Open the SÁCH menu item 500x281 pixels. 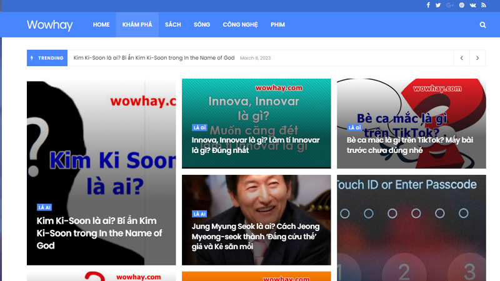[x=173, y=25]
